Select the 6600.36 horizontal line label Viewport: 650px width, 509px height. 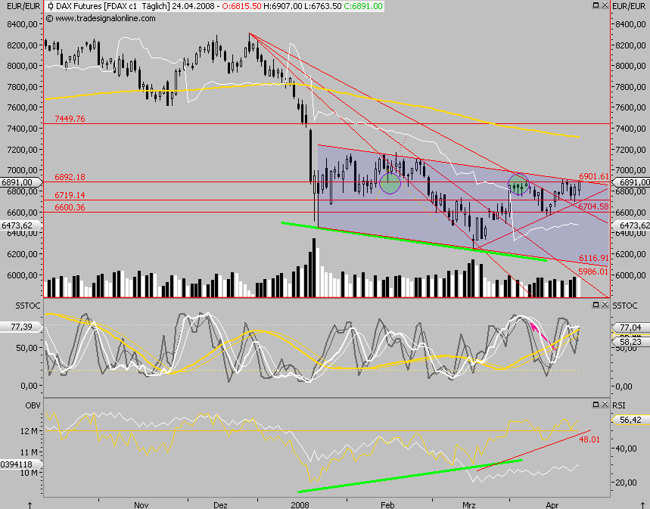pos(70,206)
